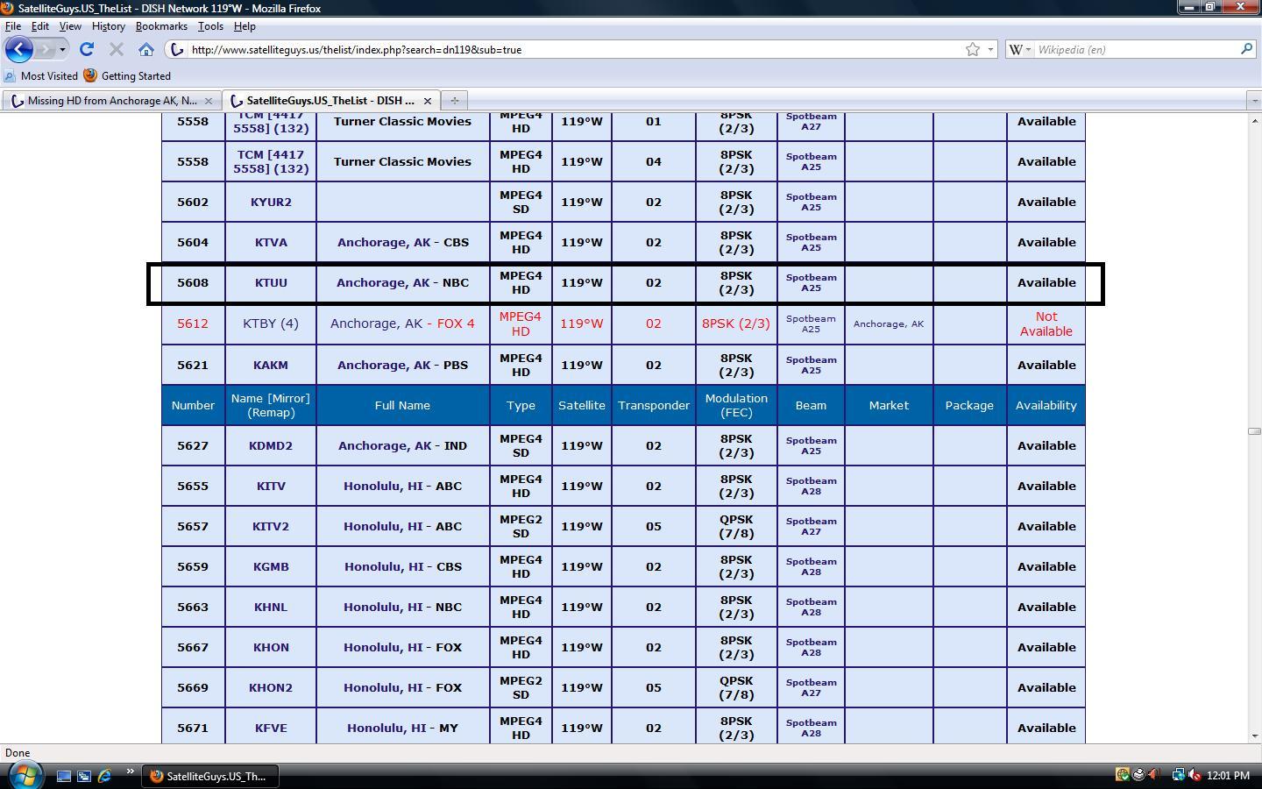Click Anchorage, AK market cell
The image size is (1262, 789).
[889, 324]
